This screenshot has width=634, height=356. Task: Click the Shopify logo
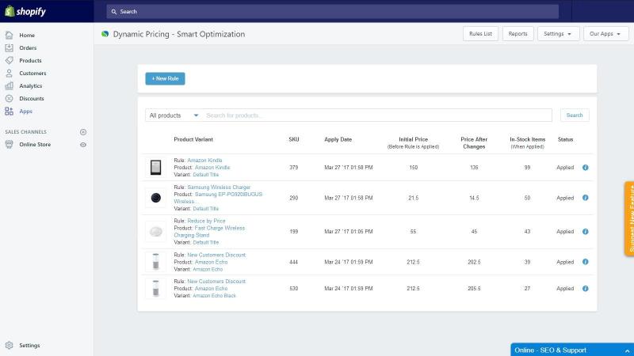click(x=25, y=11)
